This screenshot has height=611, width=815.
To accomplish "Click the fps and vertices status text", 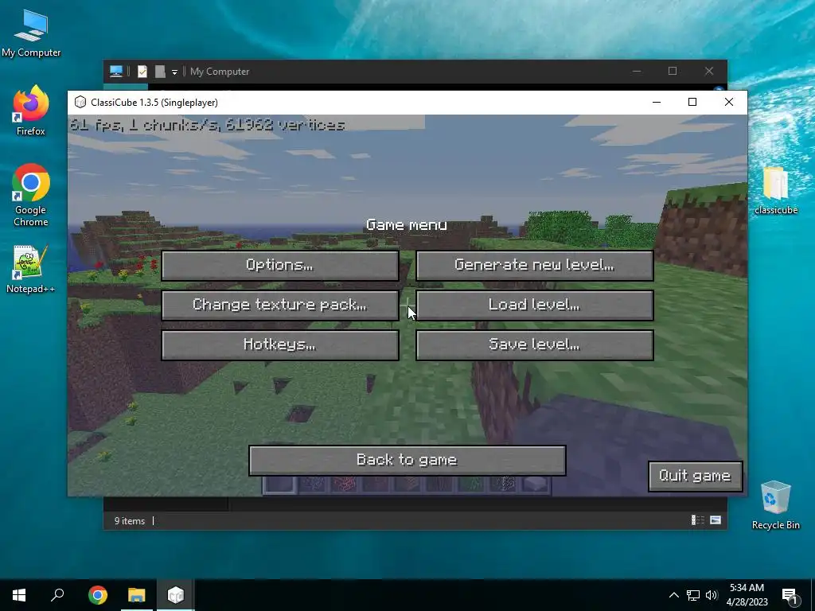I will click(x=208, y=125).
